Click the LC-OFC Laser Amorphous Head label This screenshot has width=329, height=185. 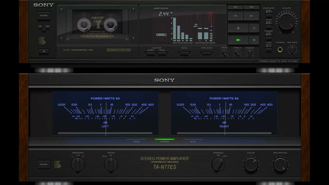(x=78, y=50)
